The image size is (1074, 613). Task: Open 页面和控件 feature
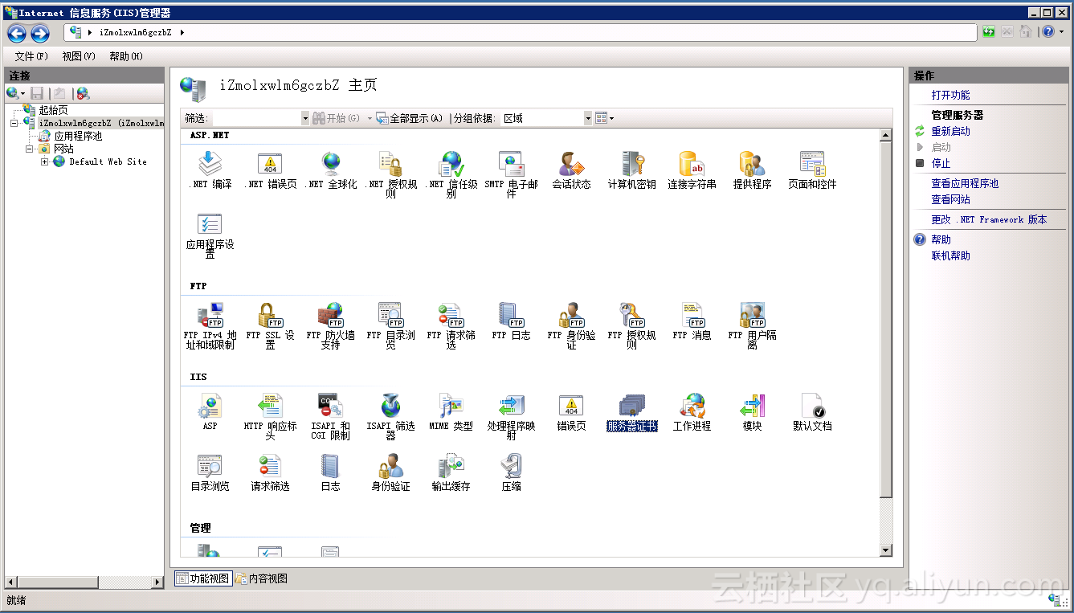tap(812, 170)
